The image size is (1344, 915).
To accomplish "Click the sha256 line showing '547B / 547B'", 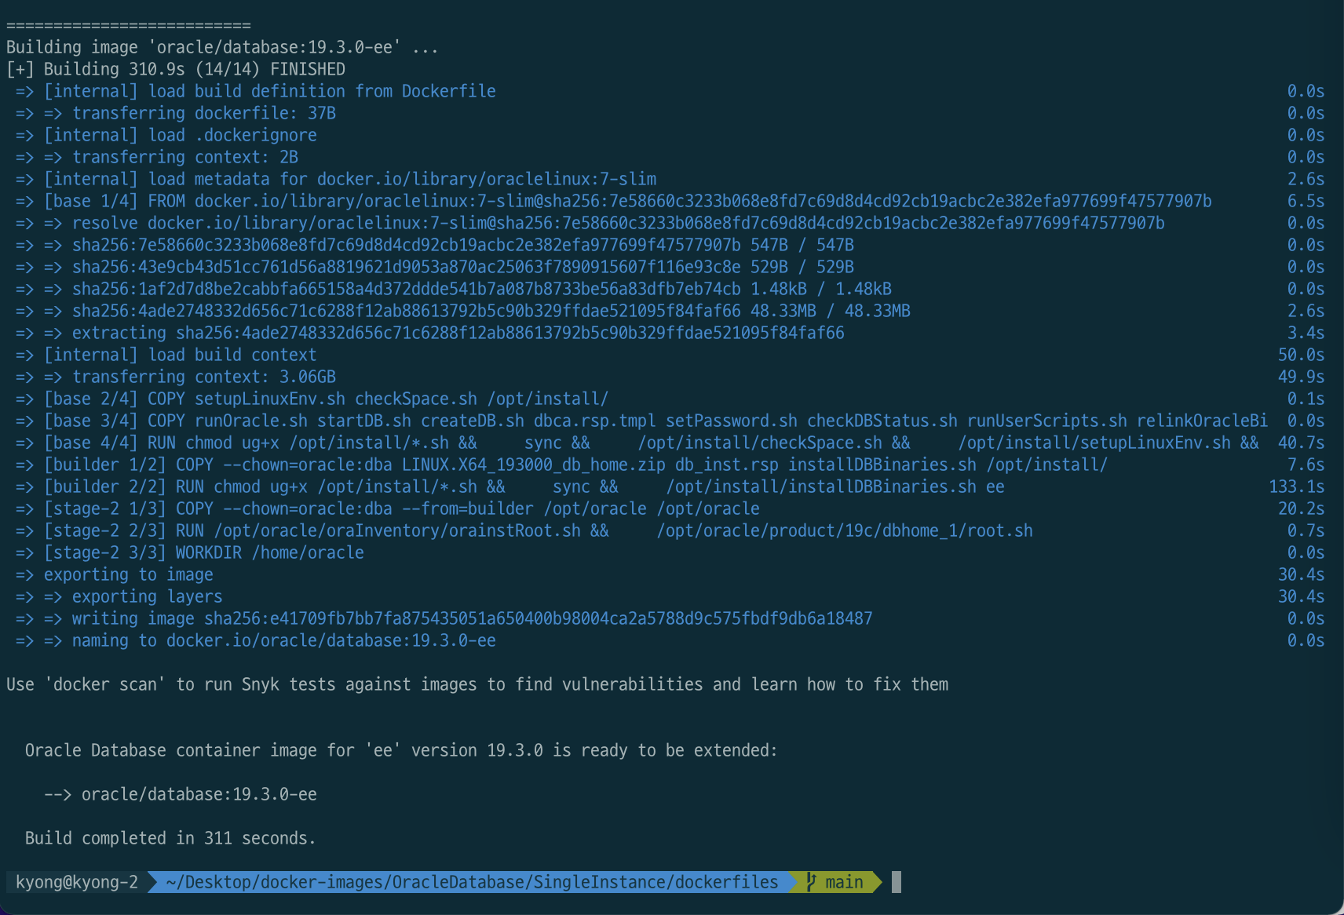I will coord(435,245).
